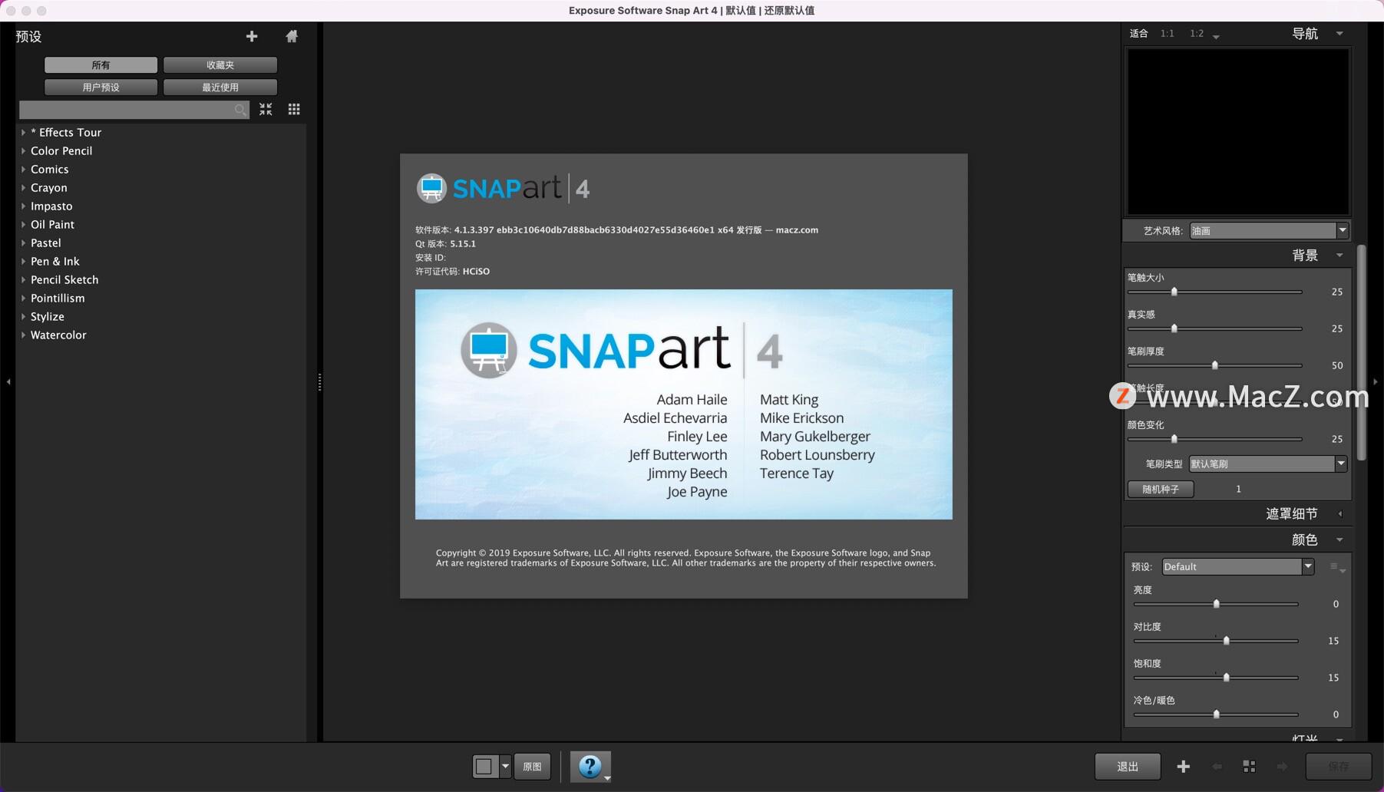Open the 艺术风格 art style dropdown
Viewport: 1384px width, 792px height.
click(x=1269, y=231)
